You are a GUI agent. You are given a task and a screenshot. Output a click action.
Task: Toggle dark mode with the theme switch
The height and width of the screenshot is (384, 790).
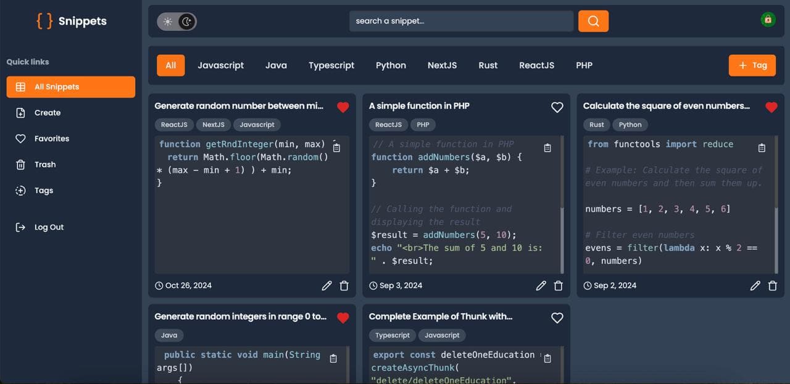click(177, 20)
